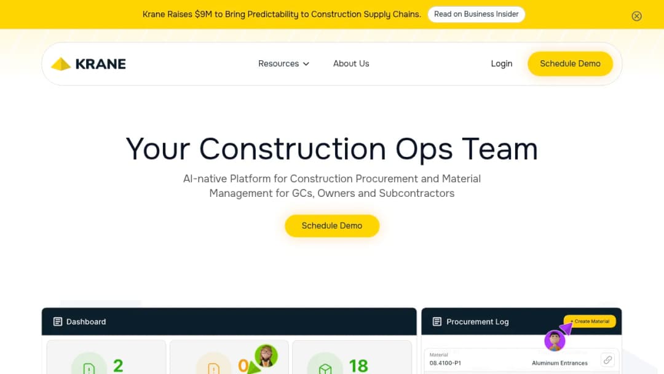Dismiss the funding announcement banner
This screenshot has width=664, height=374.
click(636, 16)
